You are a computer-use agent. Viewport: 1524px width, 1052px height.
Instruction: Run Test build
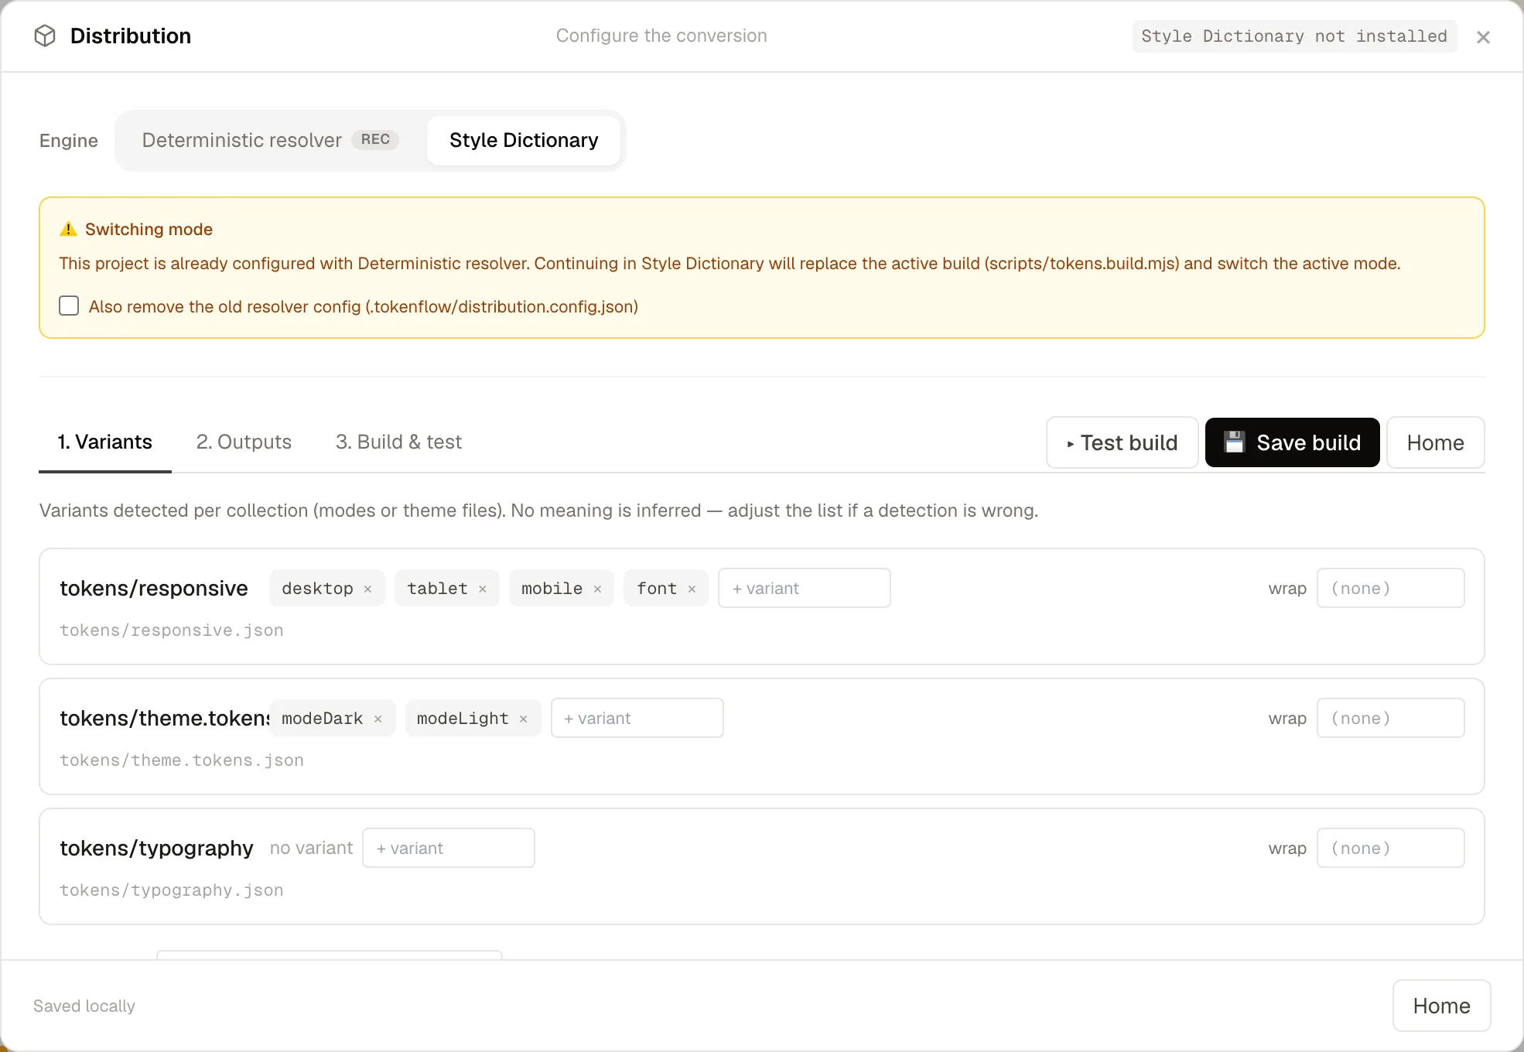click(x=1122, y=442)
